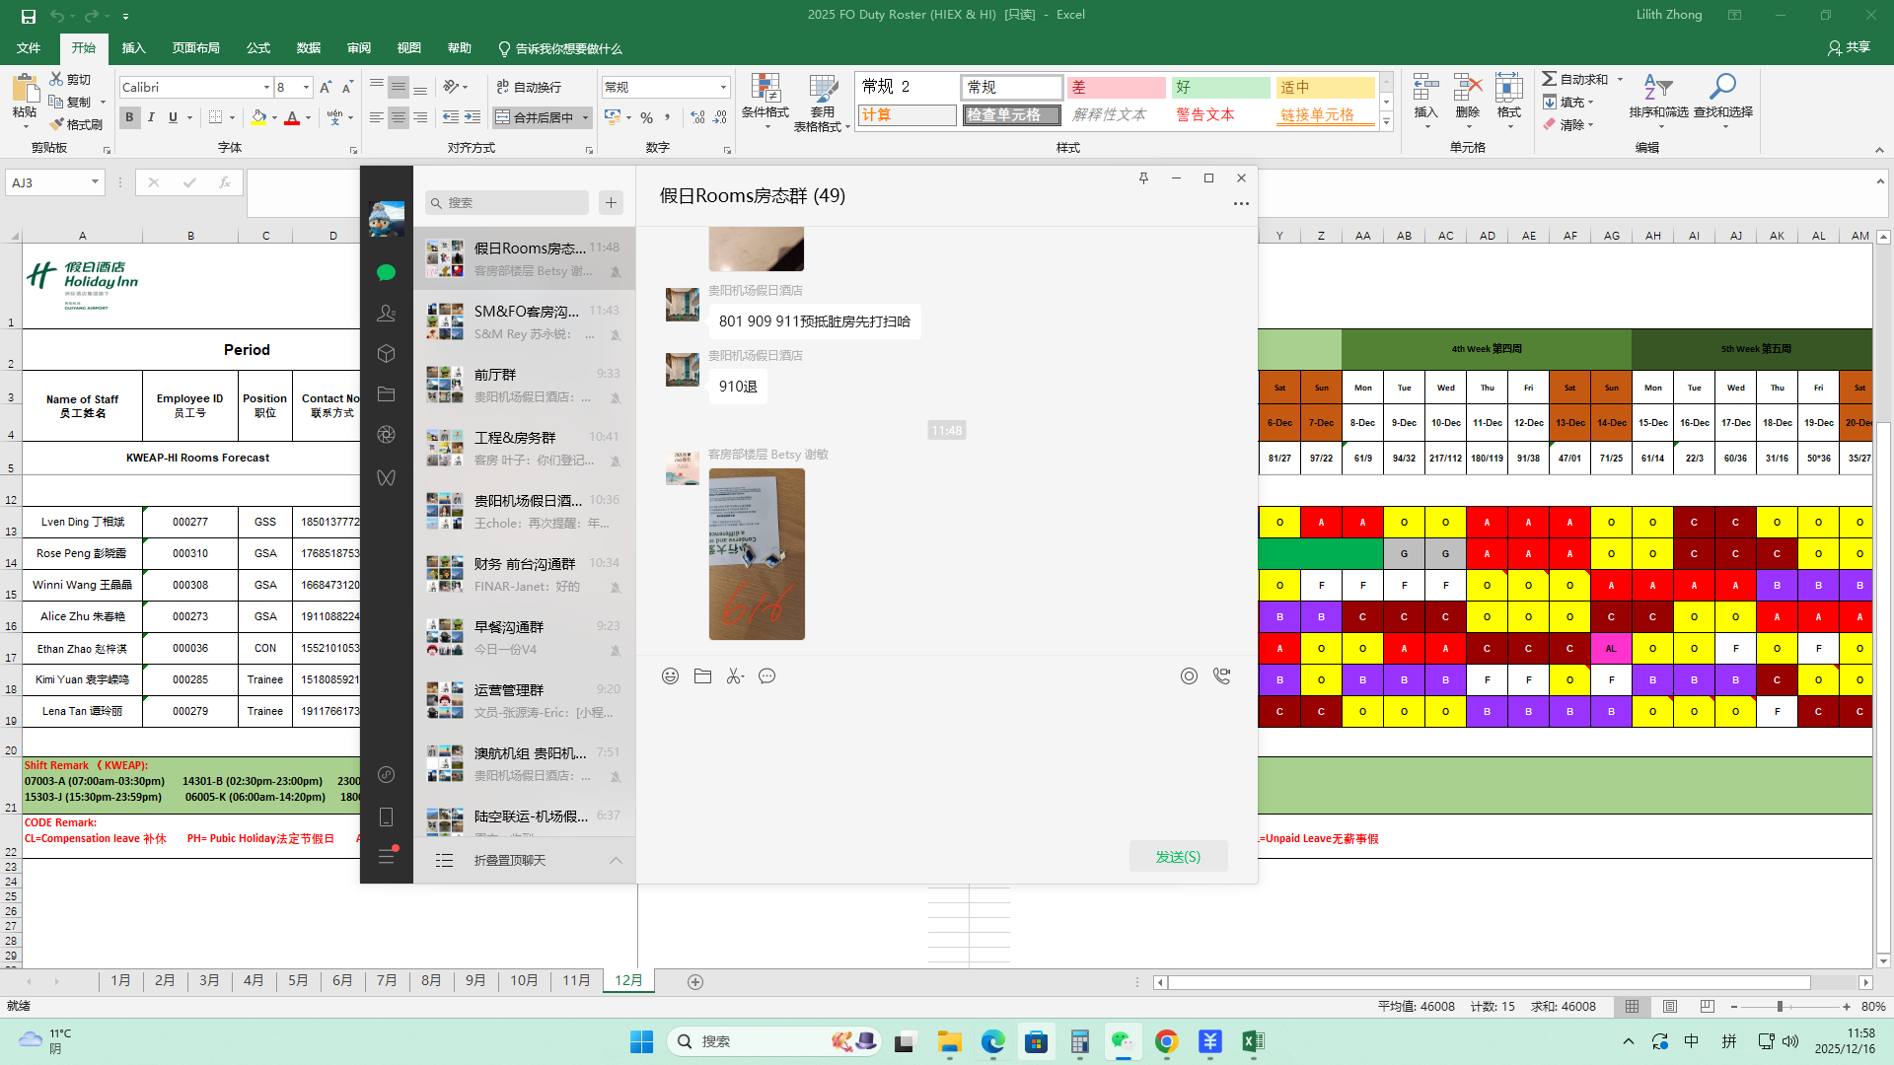Toggle Bold formatting in Font group
This screenshot has width=1894, height=1065.
click(x=129, y=117)
